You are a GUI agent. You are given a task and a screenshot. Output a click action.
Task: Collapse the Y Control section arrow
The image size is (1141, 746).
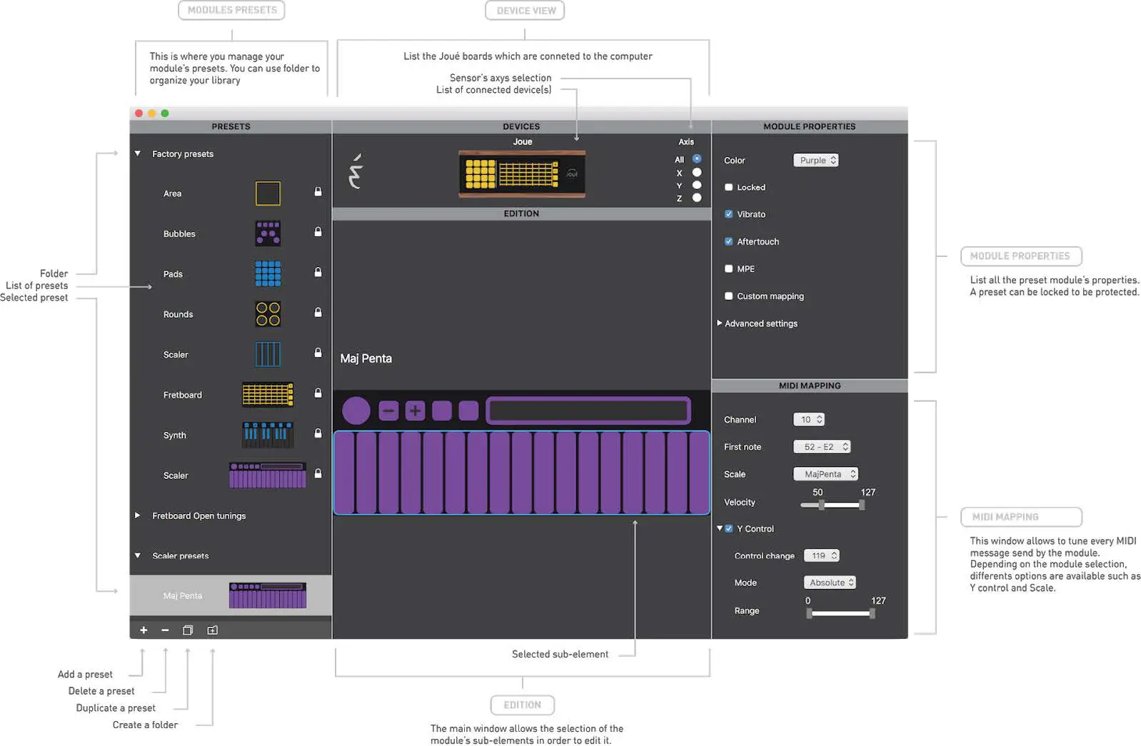[x=720, y=528]
